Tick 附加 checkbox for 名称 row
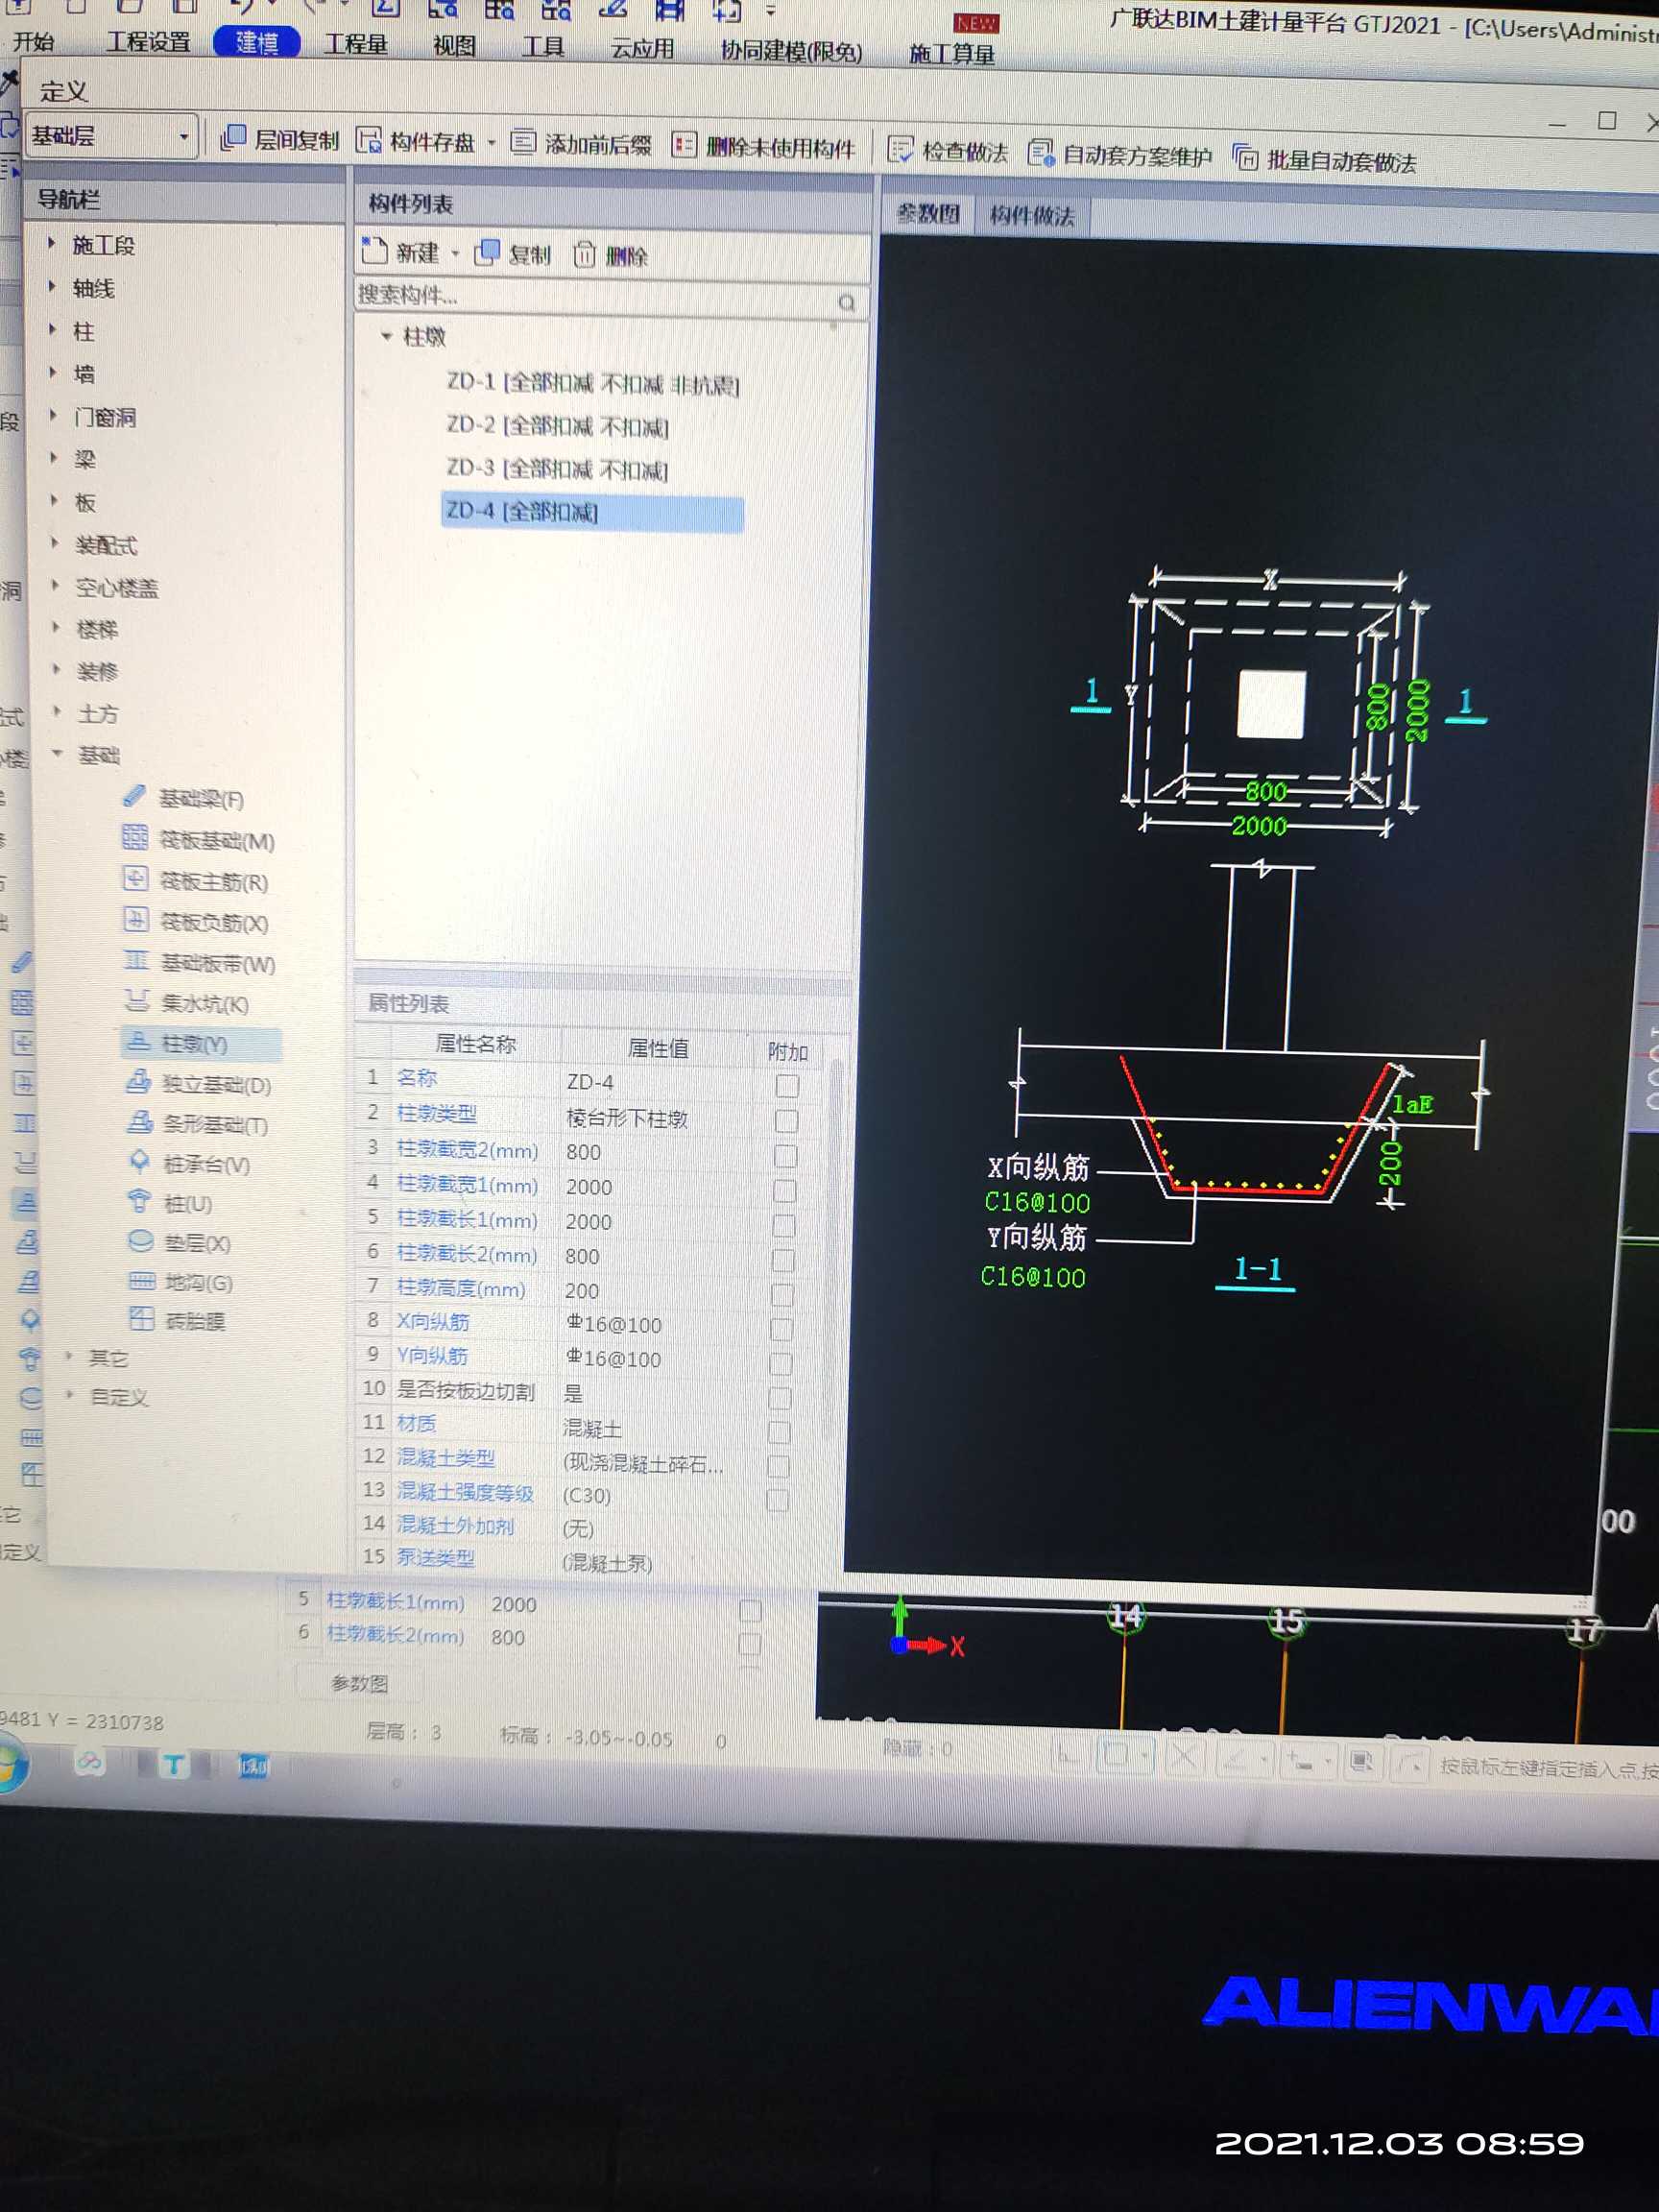Screen dimensions: 1659x2212 [x=787, y=1085]
